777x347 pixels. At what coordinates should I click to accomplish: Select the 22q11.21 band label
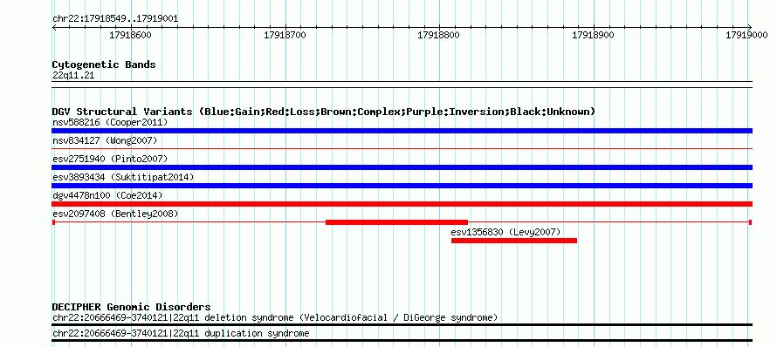click(73, 76)
